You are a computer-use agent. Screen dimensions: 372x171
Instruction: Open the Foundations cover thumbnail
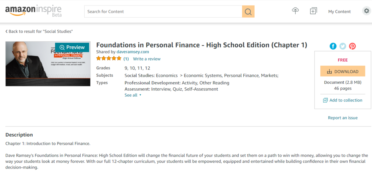click(x=48, y=64)
